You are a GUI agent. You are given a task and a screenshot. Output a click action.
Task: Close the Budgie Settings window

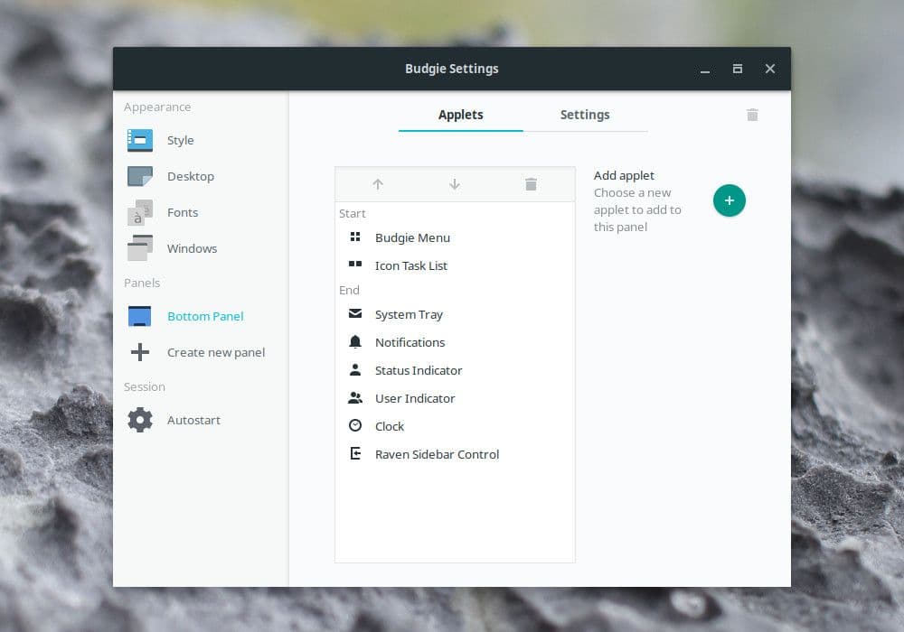[770, 69]
